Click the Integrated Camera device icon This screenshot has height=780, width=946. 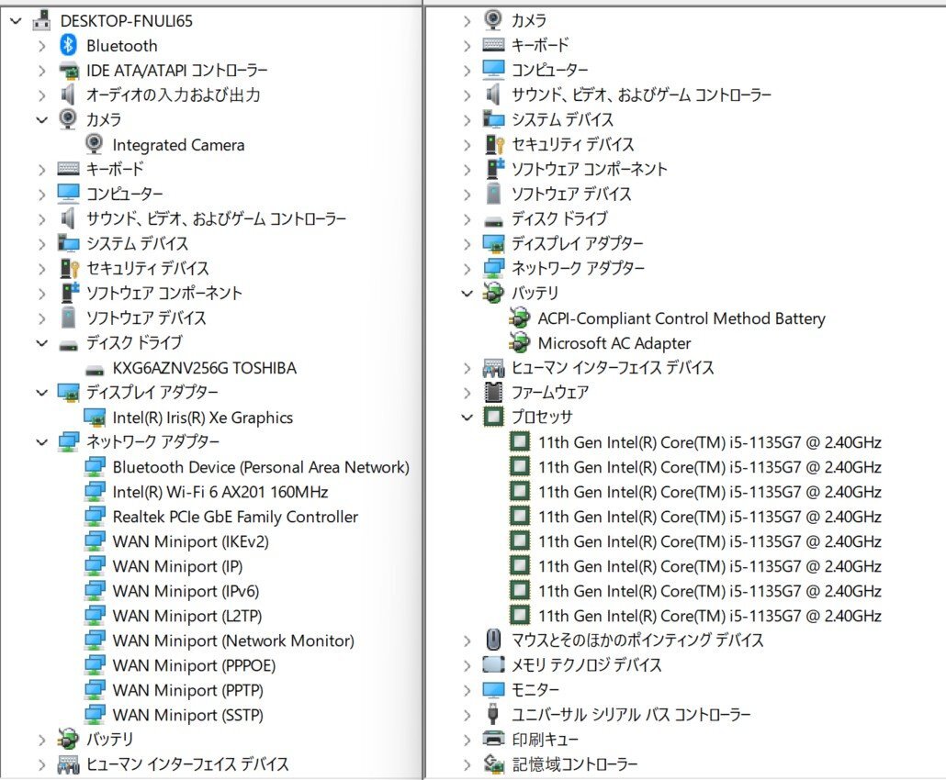click(93, 144)
